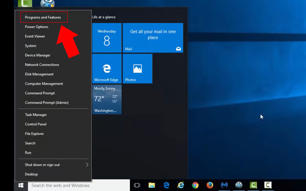Open File Explorer folder icon on taskbar
306x191 pixels.
151,185
